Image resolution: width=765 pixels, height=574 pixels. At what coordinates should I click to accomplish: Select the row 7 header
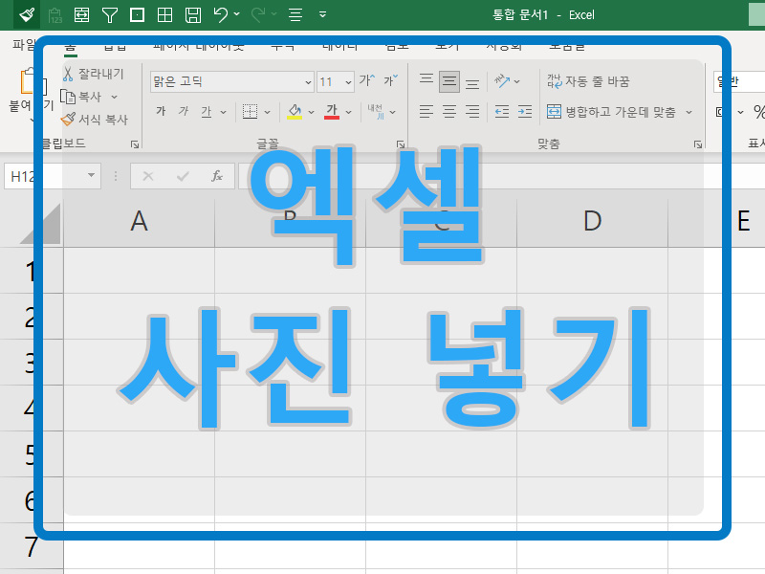pos(32,545)
